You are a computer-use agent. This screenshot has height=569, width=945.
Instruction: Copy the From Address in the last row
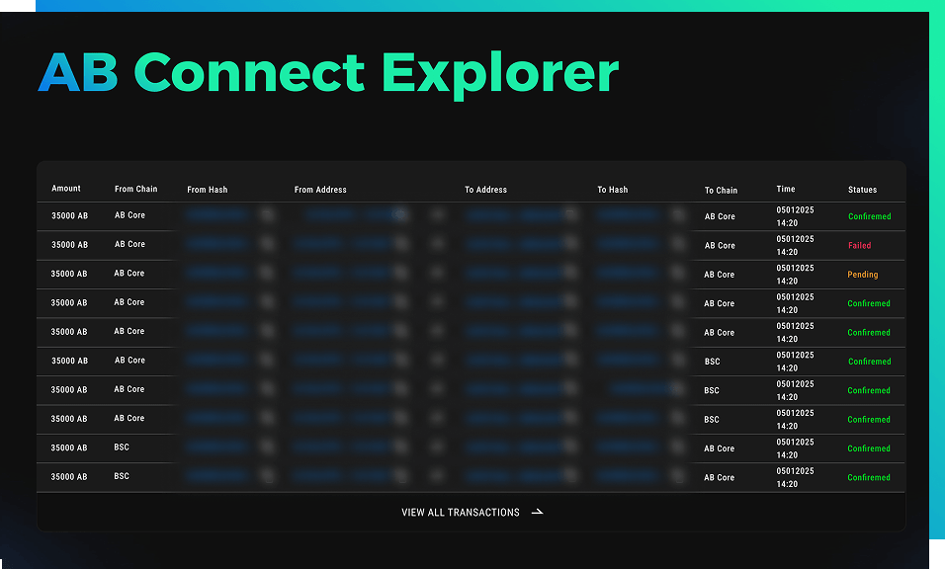click(x=400, y=476)
